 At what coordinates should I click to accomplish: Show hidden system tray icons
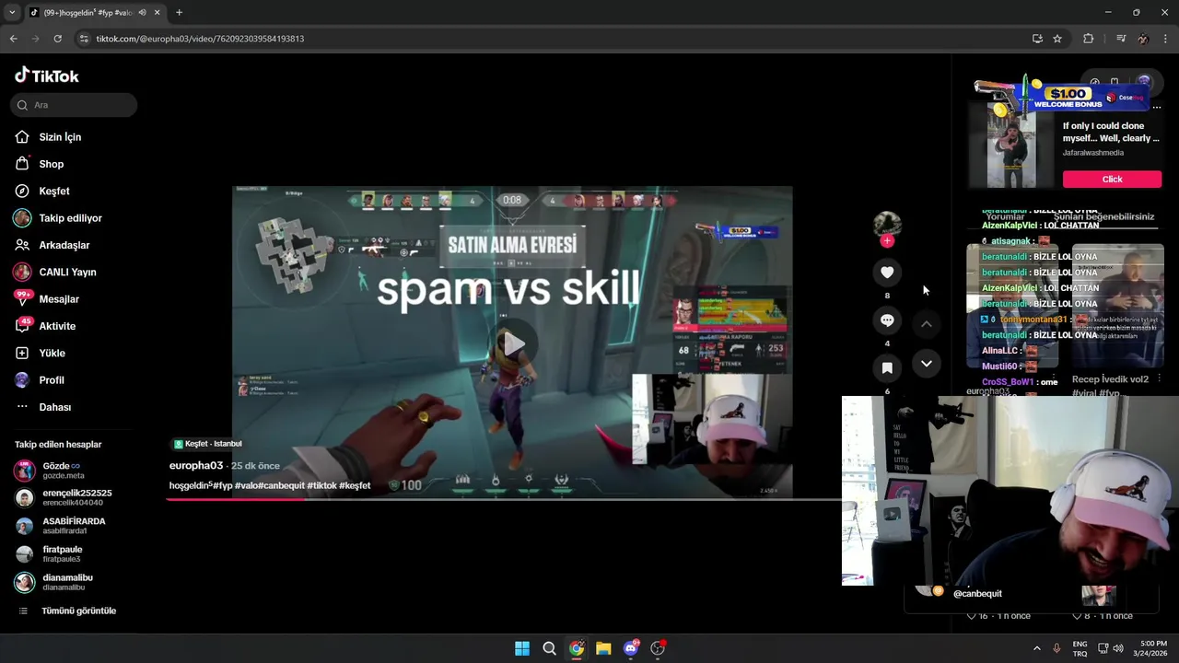pos(1036,648)
